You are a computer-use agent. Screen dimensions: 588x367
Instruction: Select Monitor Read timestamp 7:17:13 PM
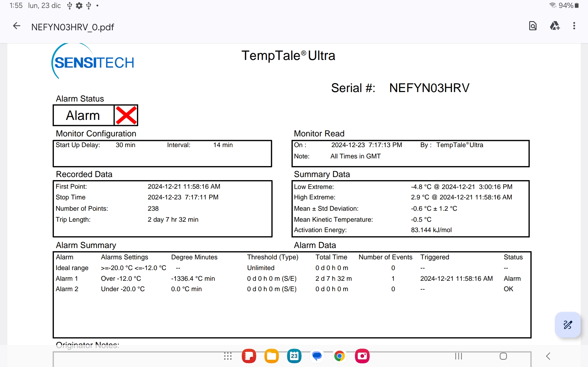point(367,145)
